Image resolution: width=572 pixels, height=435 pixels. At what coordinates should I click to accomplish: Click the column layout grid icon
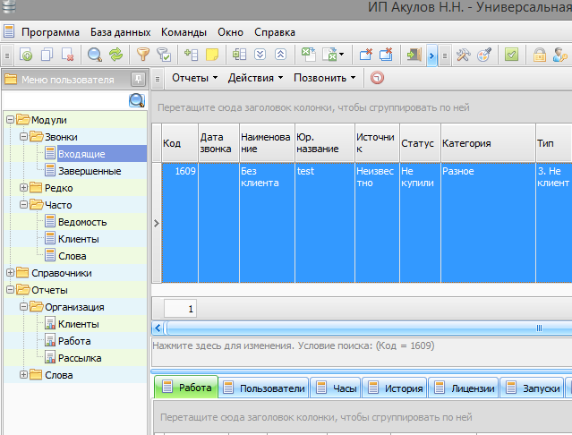coord(239,55)
